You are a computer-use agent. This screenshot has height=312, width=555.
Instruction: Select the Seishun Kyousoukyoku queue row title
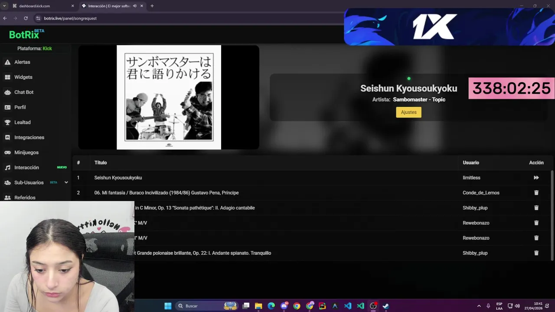point(118,178)
